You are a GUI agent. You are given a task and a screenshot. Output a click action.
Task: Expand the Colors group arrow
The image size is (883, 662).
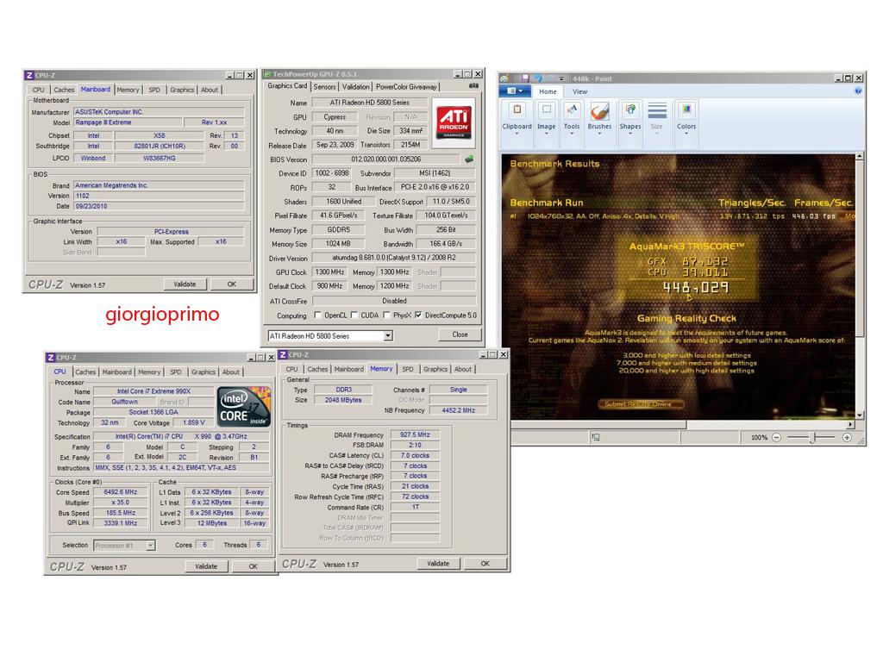tap(686, 134)
